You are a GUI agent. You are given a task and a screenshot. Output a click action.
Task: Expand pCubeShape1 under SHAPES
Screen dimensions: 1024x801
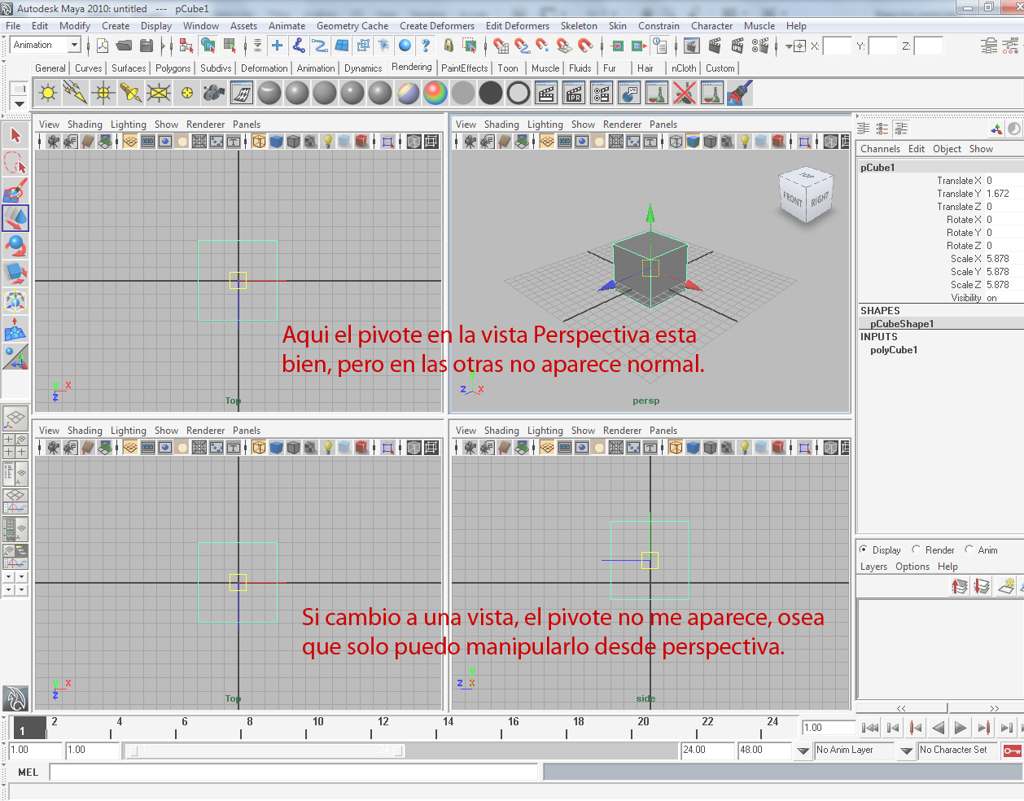tap(902, 324)
